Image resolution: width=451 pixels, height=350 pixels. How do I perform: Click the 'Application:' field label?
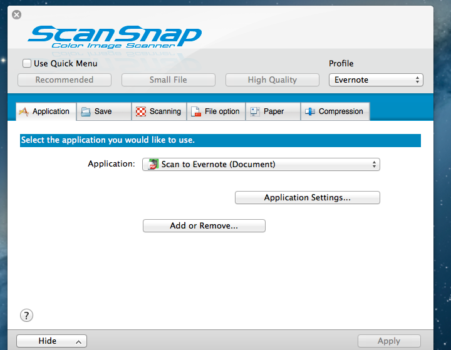[111, 164]
